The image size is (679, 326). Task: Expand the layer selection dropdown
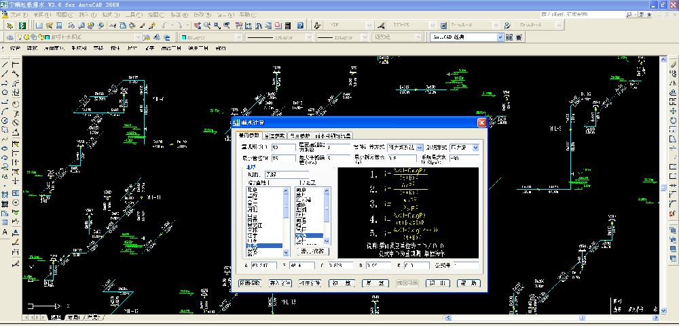(x=139, y=37)
